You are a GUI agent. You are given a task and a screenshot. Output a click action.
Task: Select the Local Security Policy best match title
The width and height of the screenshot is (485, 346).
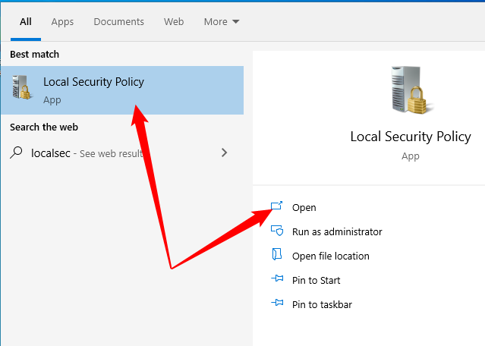[93, 82]
